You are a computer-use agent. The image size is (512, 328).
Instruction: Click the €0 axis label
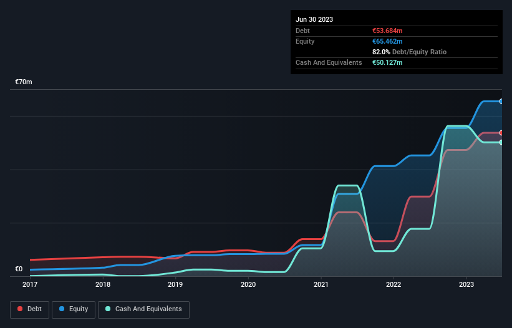19,269
